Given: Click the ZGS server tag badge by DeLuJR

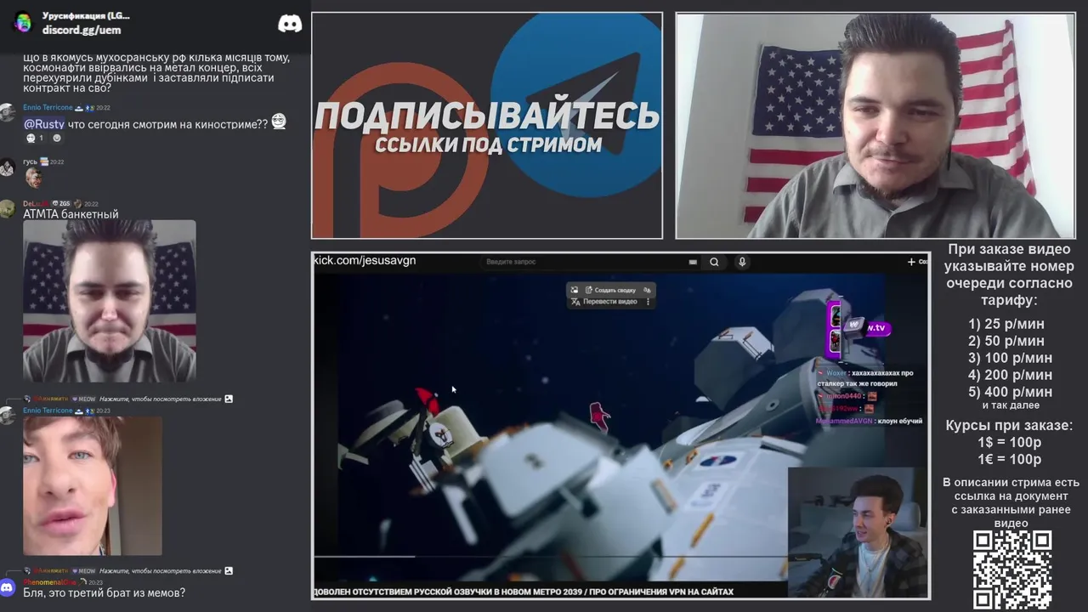Looking at the screenshot, I should 60,204.
